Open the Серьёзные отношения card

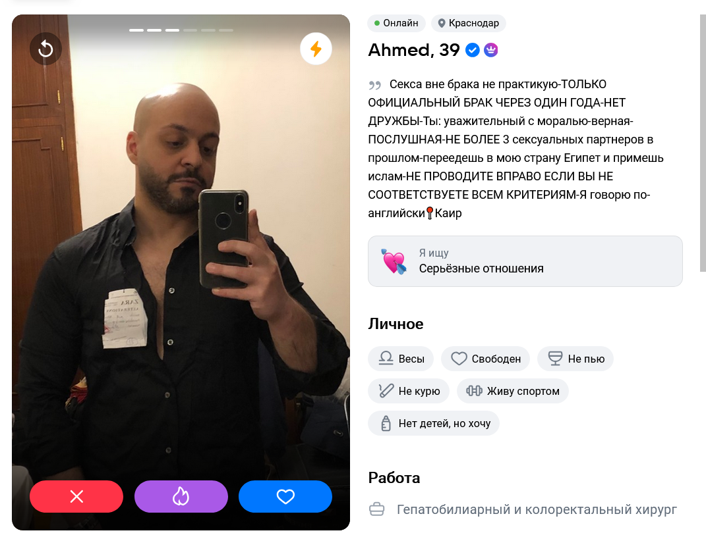tap(525, 261)
